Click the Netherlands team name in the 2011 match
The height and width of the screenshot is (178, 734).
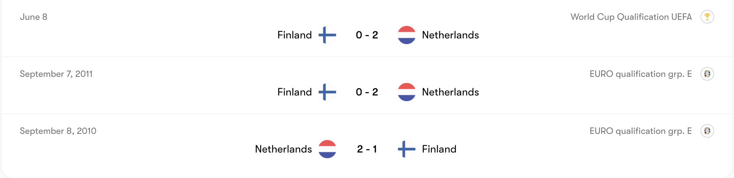click(x=450, y=92)
